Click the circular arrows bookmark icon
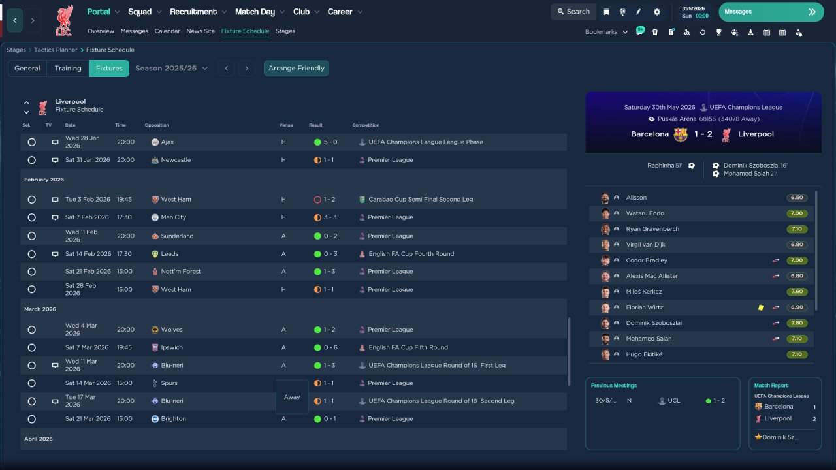The height and width of the screenshot is (470, 836). [x=703, y=32]
